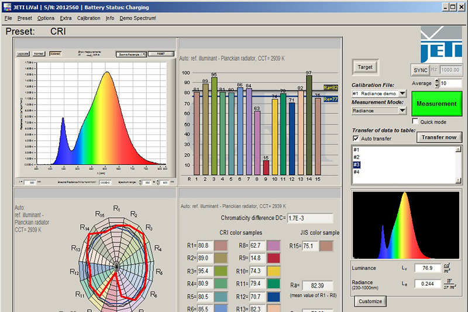
Task: Click the Re=77 label on bar chart
Action: point(331,99)
